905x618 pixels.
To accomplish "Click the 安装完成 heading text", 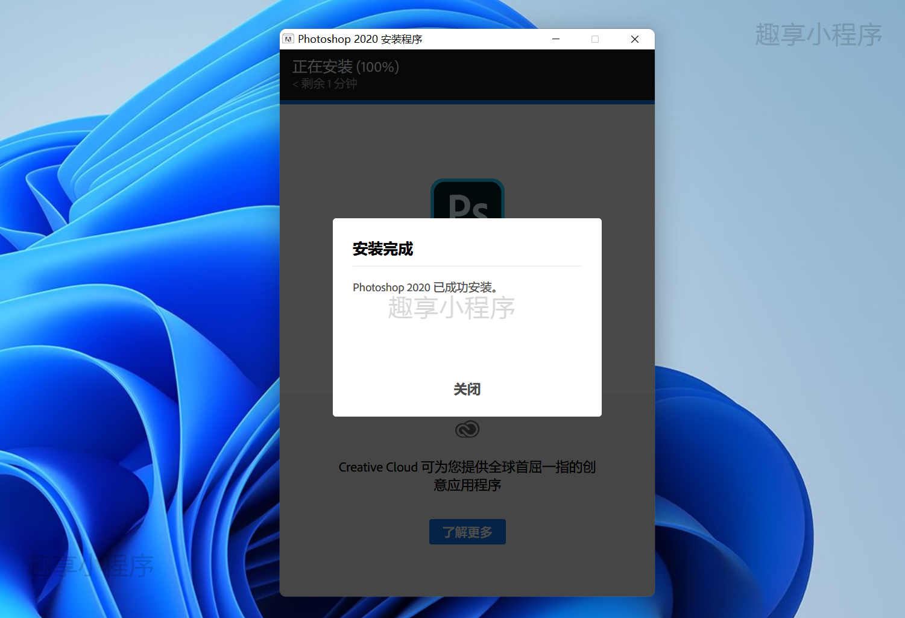I will pos(383,249).
